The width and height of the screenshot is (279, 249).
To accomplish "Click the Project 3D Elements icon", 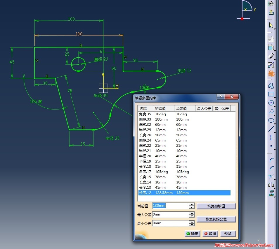I will point(271,193).
